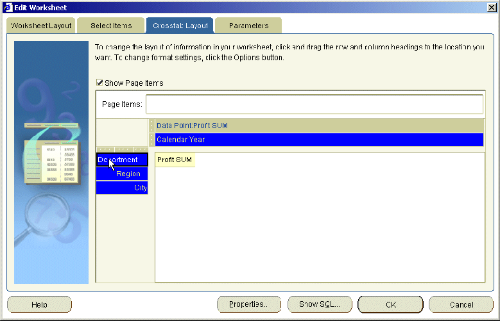The width and height of the screenshot is (500, 321).
Task: Click the handle above the Department column
Action: click(105, 149)
